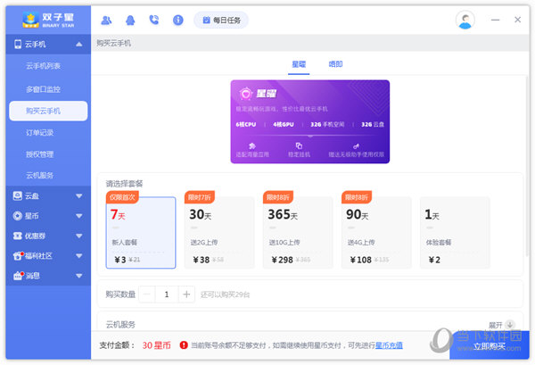
Task: Click the 购买云手机 breadcrumb title
Action: 113,44
